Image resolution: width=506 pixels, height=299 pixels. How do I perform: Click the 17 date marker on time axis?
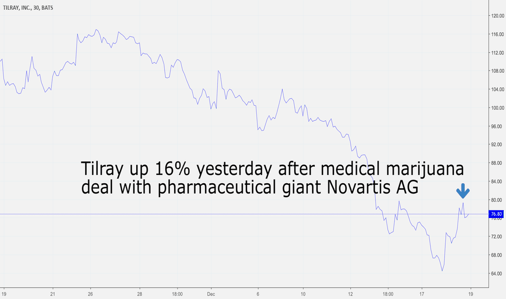click(421, 294)
